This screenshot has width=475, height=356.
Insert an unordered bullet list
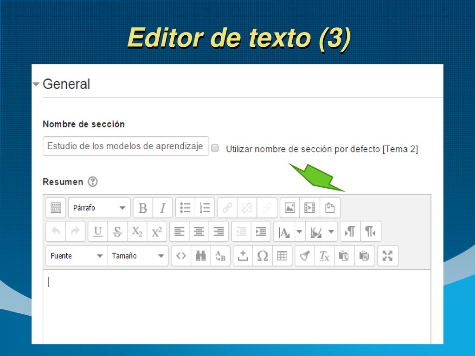point(185,208)
